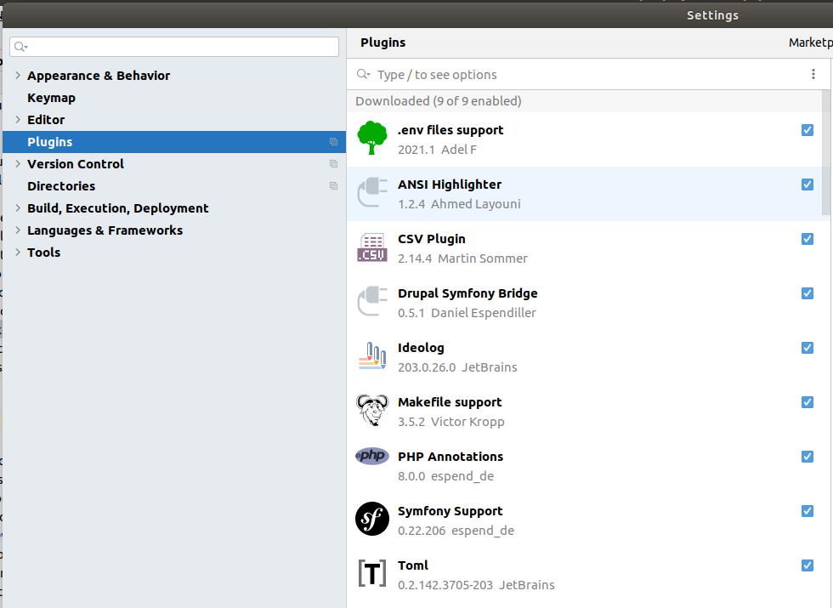Click the Symfony Support logo icon
The width and height of the screenshot is (833, 608).
[x=372, y=519]
